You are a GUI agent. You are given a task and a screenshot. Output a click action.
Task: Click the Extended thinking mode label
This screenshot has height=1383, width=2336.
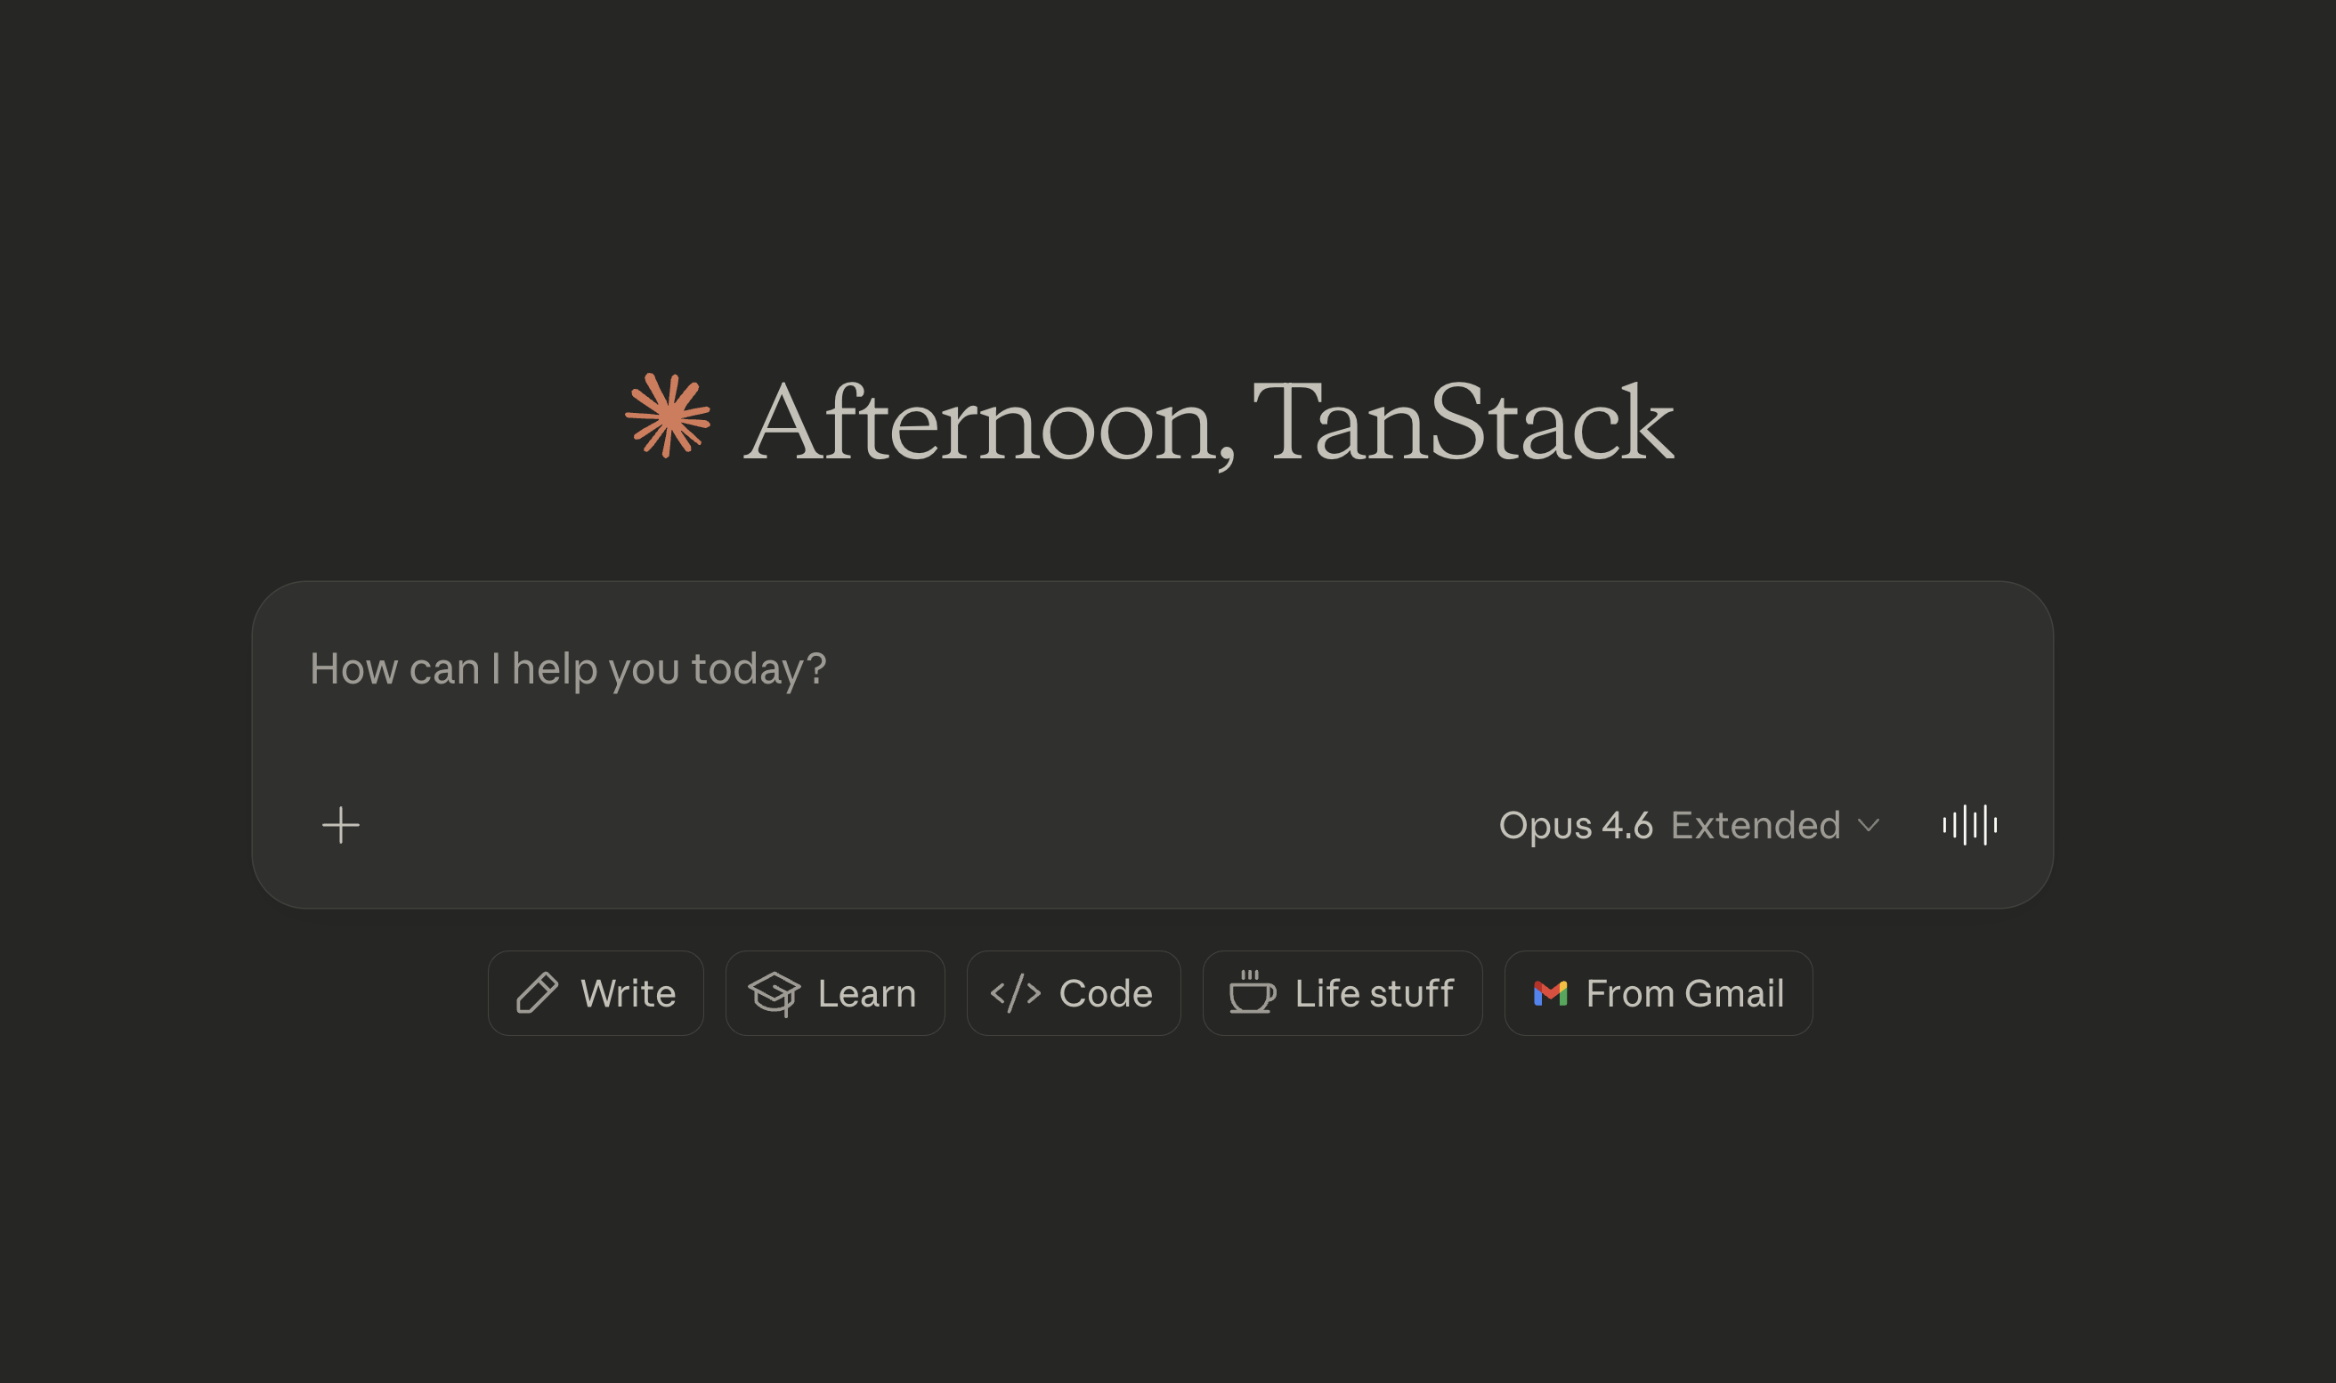1756,825
